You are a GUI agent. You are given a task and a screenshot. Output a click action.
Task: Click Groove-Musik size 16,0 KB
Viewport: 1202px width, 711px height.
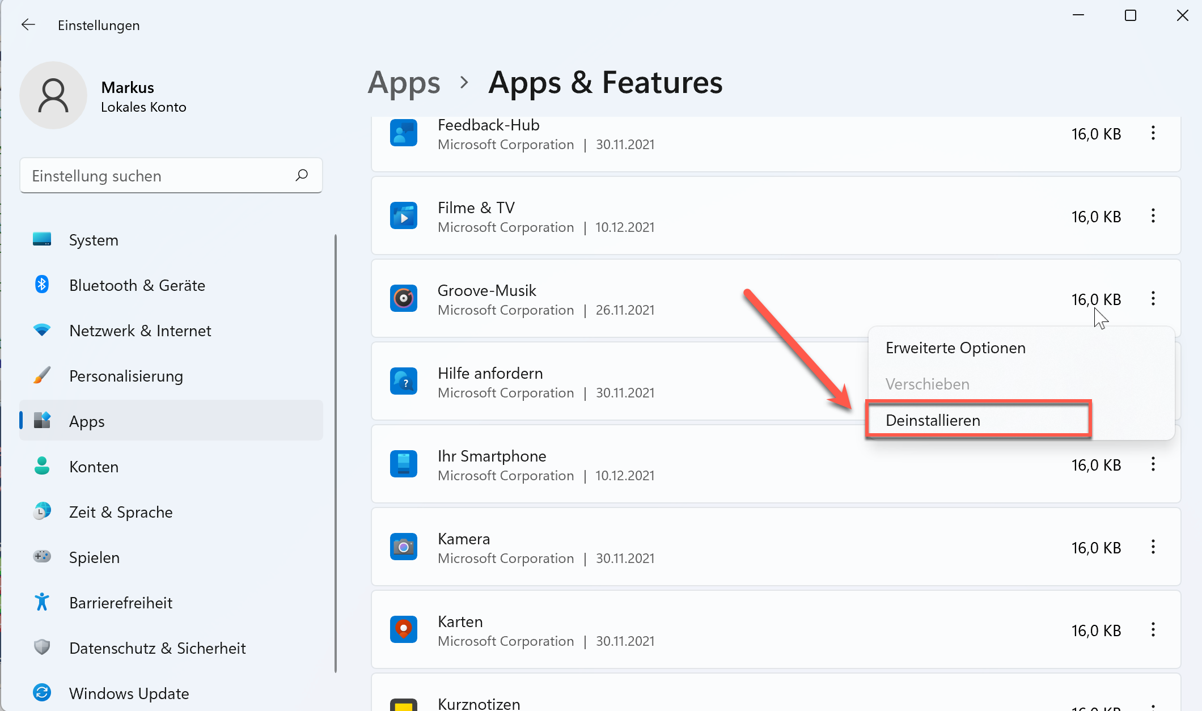point(1096,299)
